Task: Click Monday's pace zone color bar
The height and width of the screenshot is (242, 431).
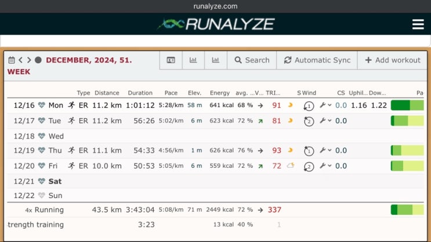Action: (x=407, y=105)
